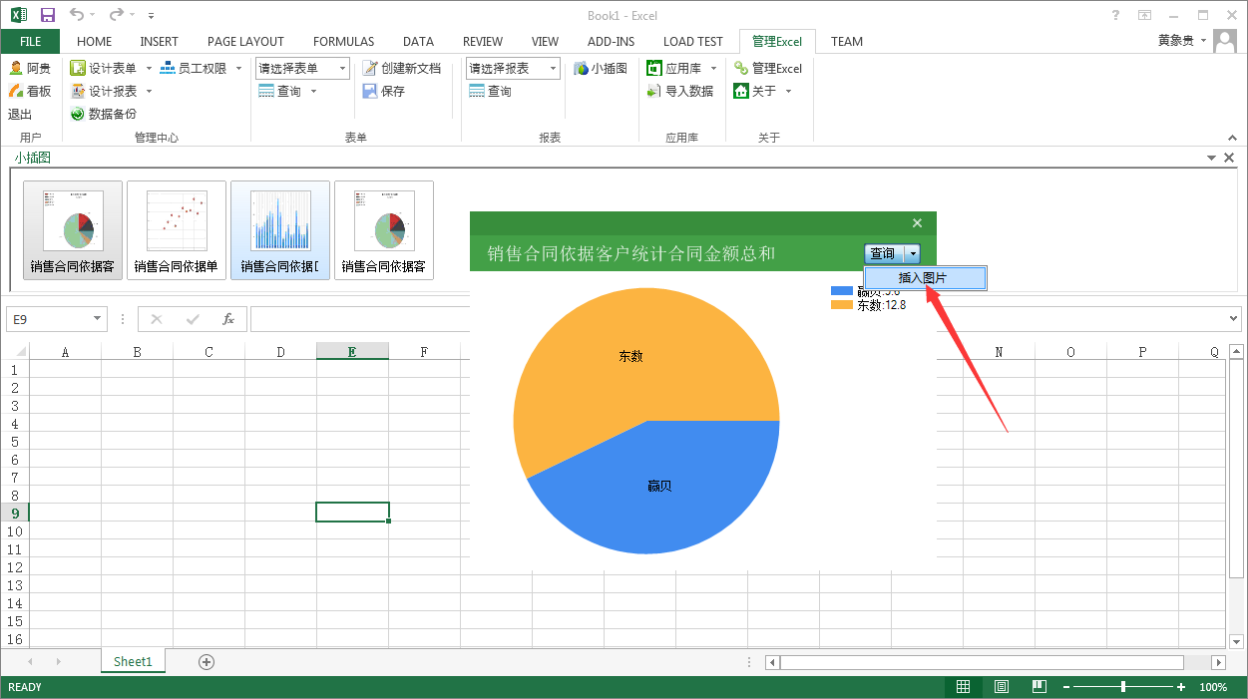Open 员工权限 employee permissions
Image resolution: width=1248 pixels, height=699 pixels.
tap(194, 68)
